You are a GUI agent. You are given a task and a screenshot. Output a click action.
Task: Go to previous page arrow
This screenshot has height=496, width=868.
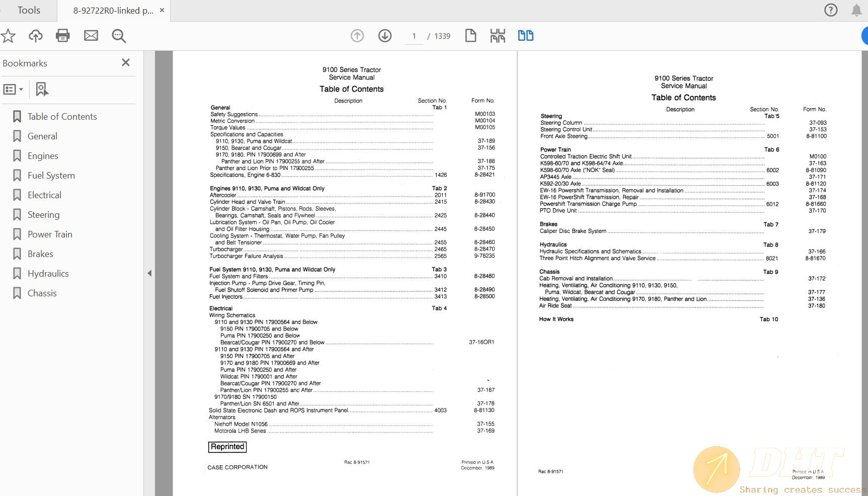[357, 36]
